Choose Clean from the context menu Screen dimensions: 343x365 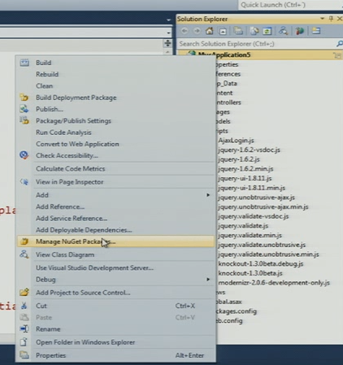[45, 86]
